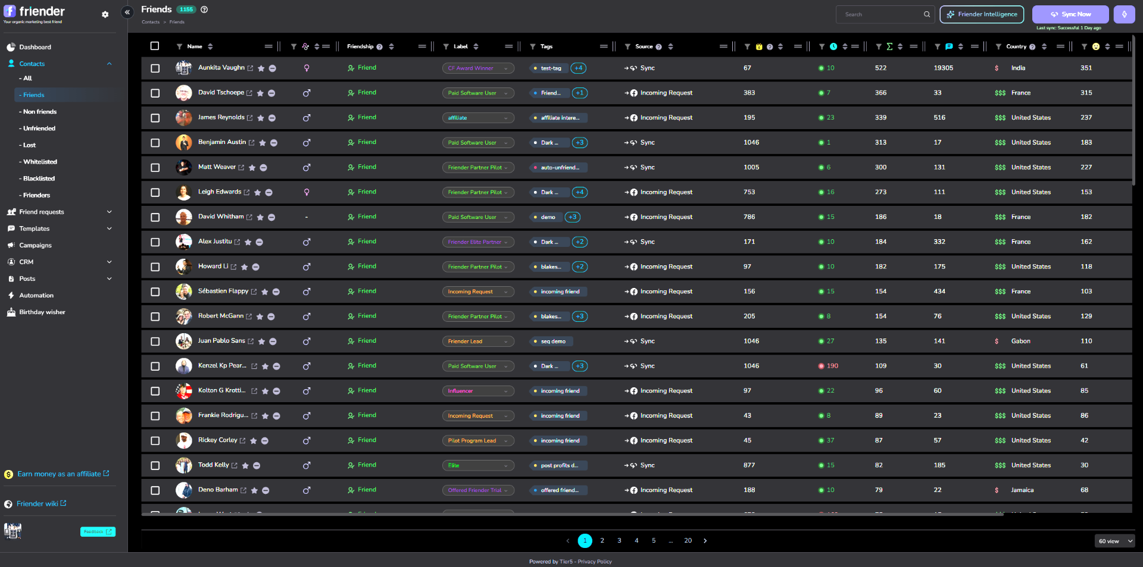The width and height of the screenshot is (1143, 567).
Task: Click into the Search input field
Action: (x=884, y=14)
